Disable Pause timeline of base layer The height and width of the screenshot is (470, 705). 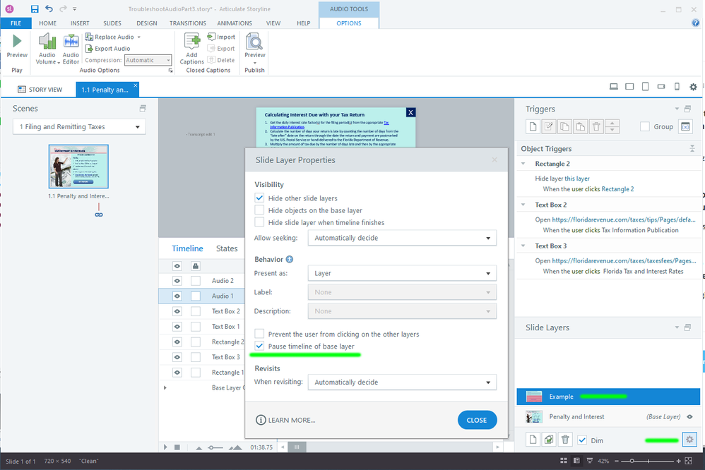click(259, 346)
